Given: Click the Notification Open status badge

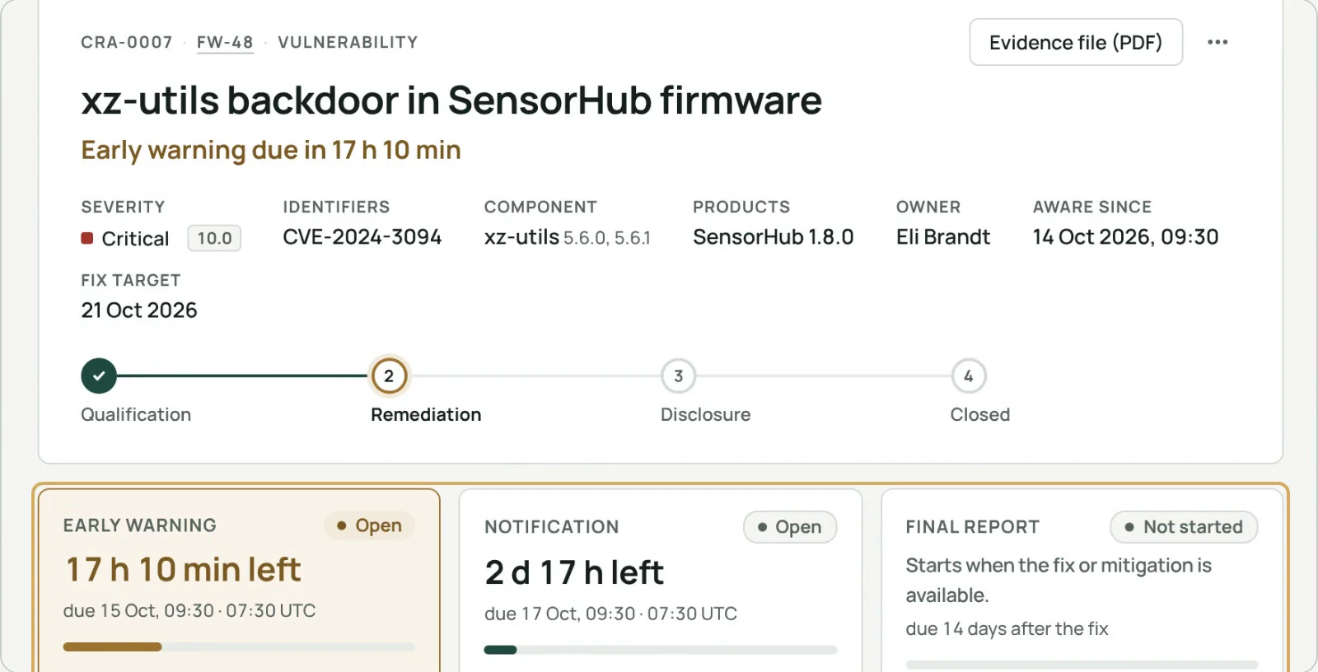Looking at the screenshot, I should click(790, 527).
